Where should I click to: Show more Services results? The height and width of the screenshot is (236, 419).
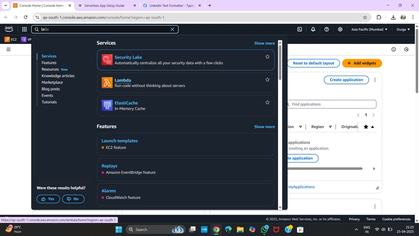click(x=264, y=43)
